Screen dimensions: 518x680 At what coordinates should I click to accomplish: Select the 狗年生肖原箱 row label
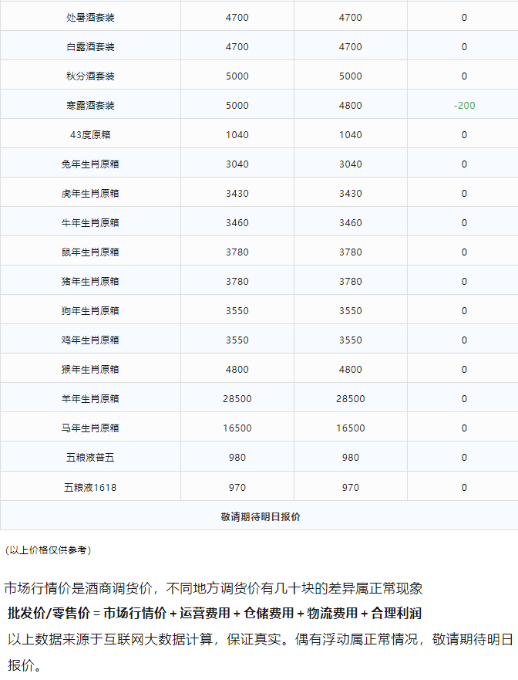pyautogui.click(x=90, y=311)
